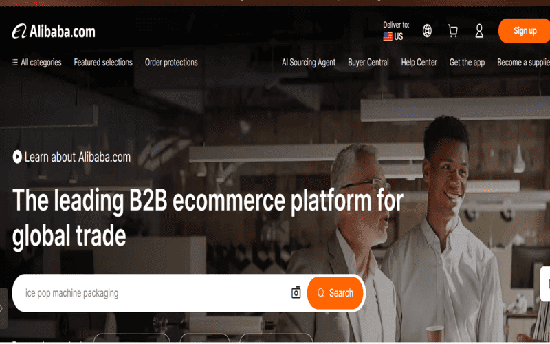Play the Learn about Alibaba.com video
This screenshot has height=344, width=550.
(17, 157)
